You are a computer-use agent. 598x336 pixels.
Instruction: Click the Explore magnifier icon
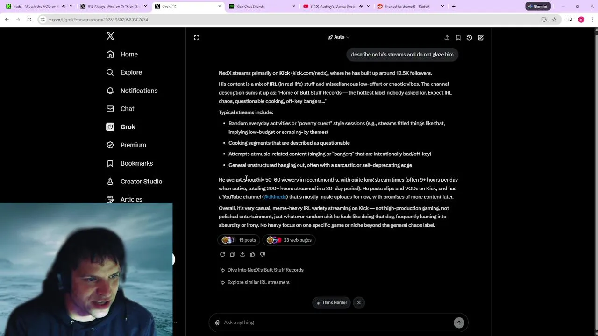click(x=110, y=72)
